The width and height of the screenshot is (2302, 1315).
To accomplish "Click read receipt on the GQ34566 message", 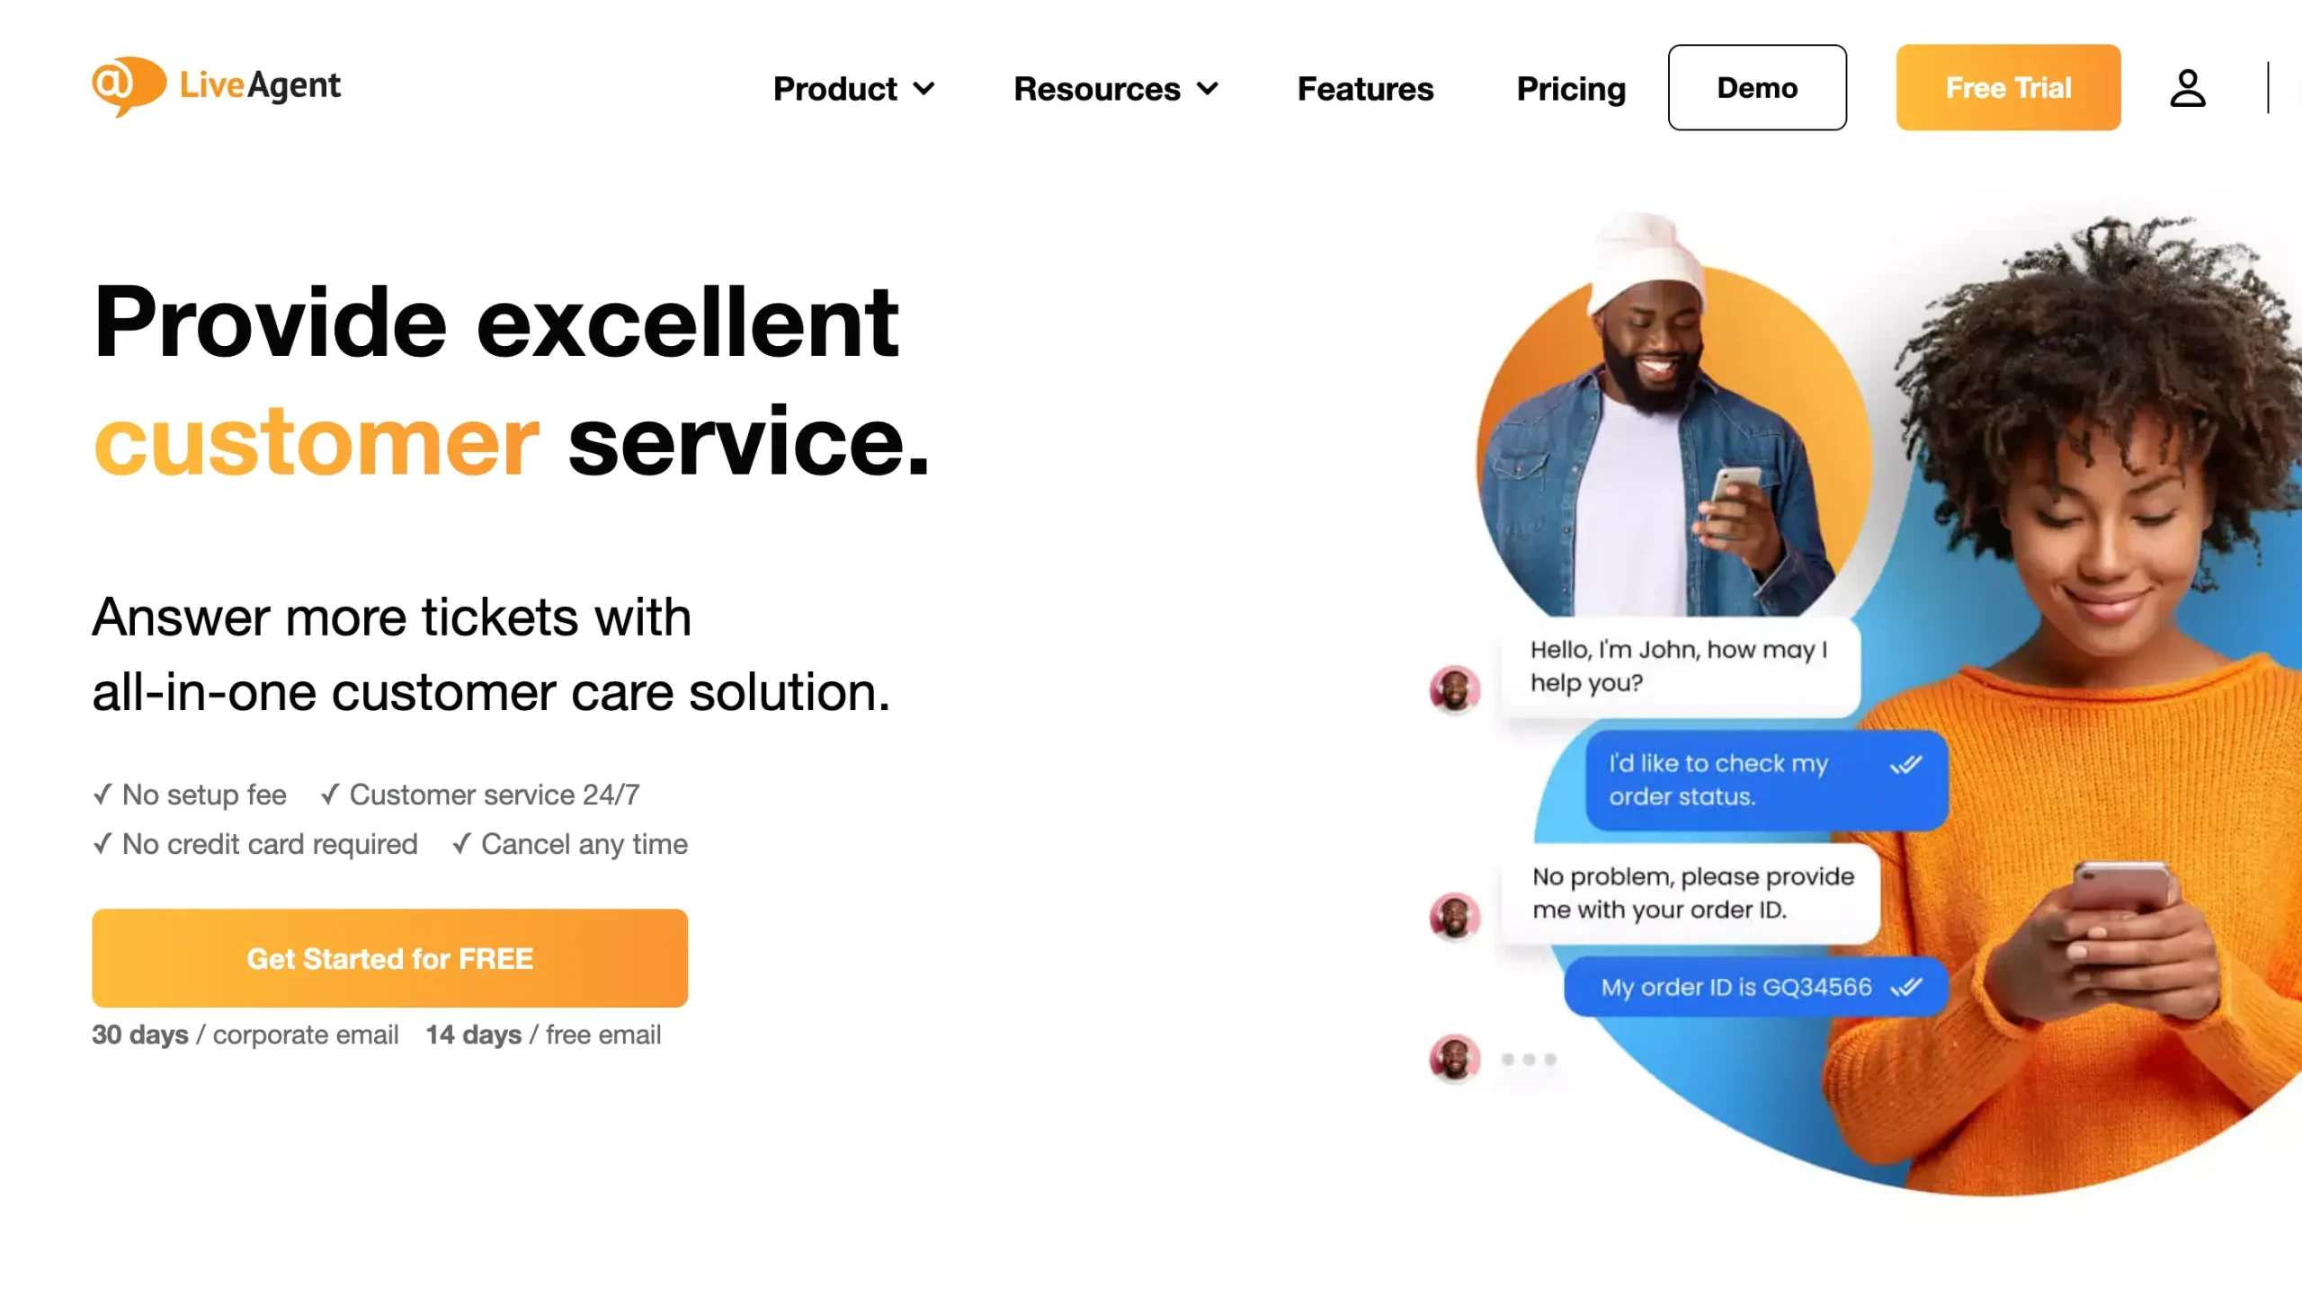I will (x=1905, y=986).
